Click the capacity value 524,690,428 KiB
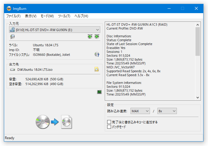The image size is (208, 146). [37, 79]
